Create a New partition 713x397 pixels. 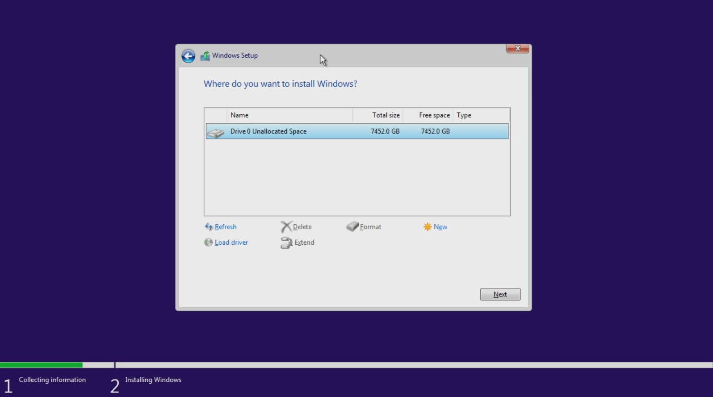coord(440,227)
